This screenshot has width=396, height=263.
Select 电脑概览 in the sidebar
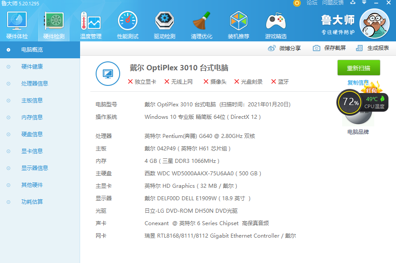pyautogui.click(x=40, y=50)
